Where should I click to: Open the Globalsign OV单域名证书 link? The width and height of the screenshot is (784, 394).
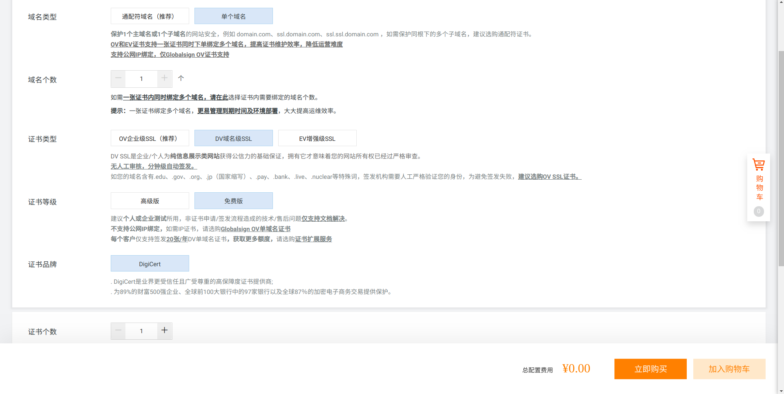coord(255,229)
